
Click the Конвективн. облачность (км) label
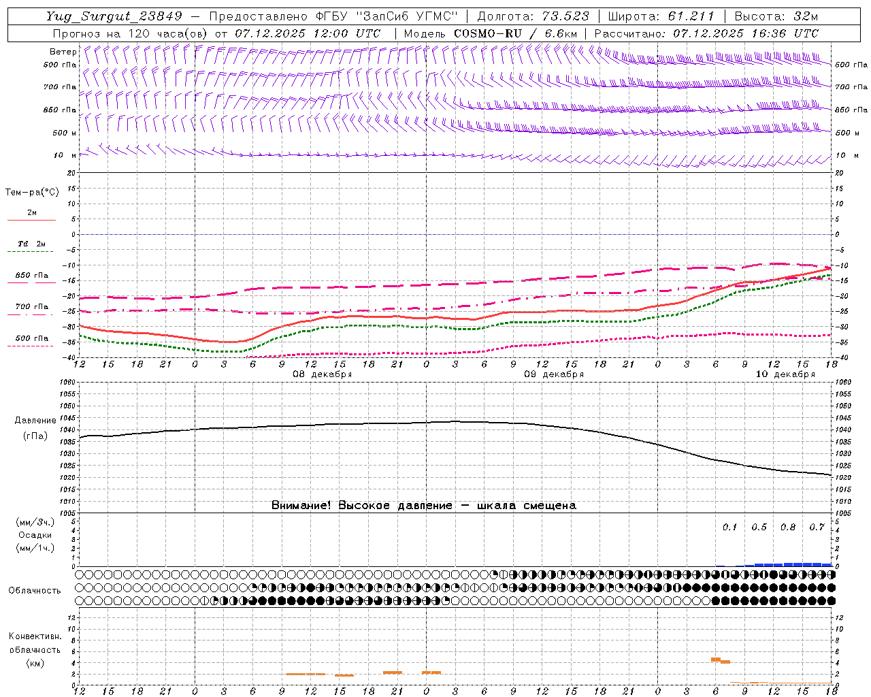point(35,649)
